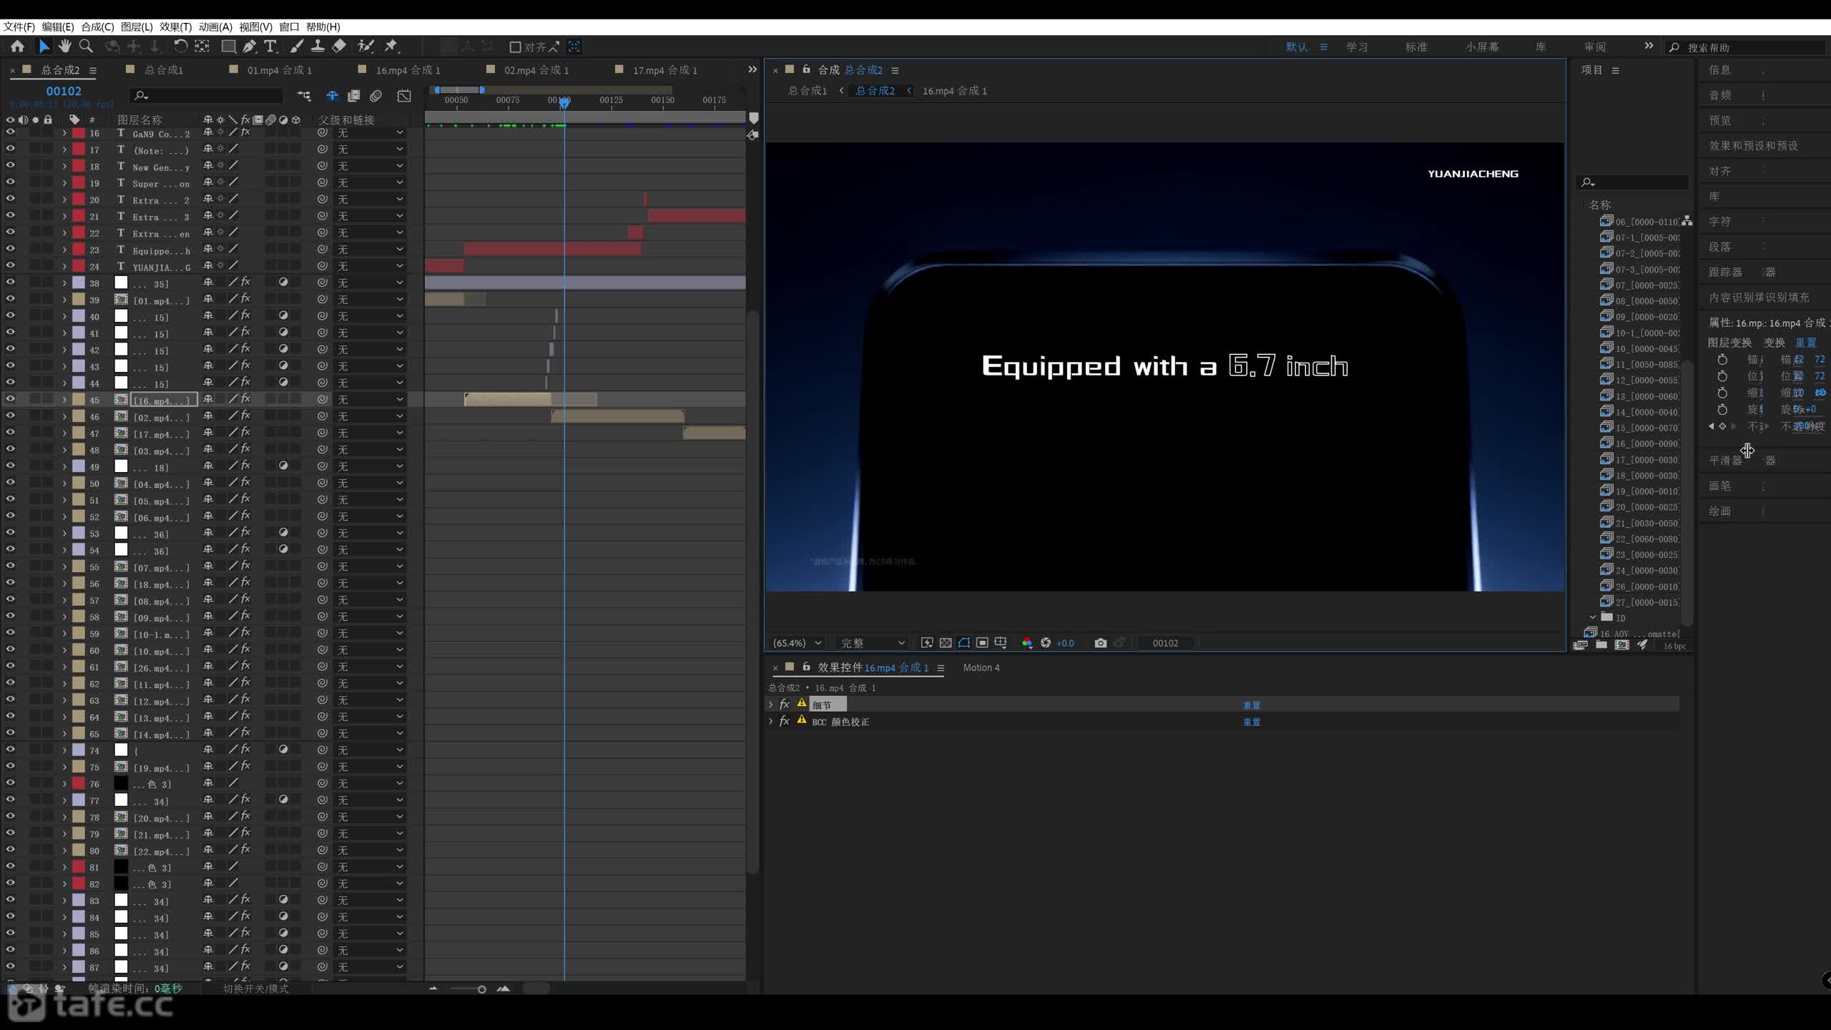Open the Graph Editor in timeline
Image resolution: width=1831 pixels, height=1030 pixels.
click(x=404, y=96)
